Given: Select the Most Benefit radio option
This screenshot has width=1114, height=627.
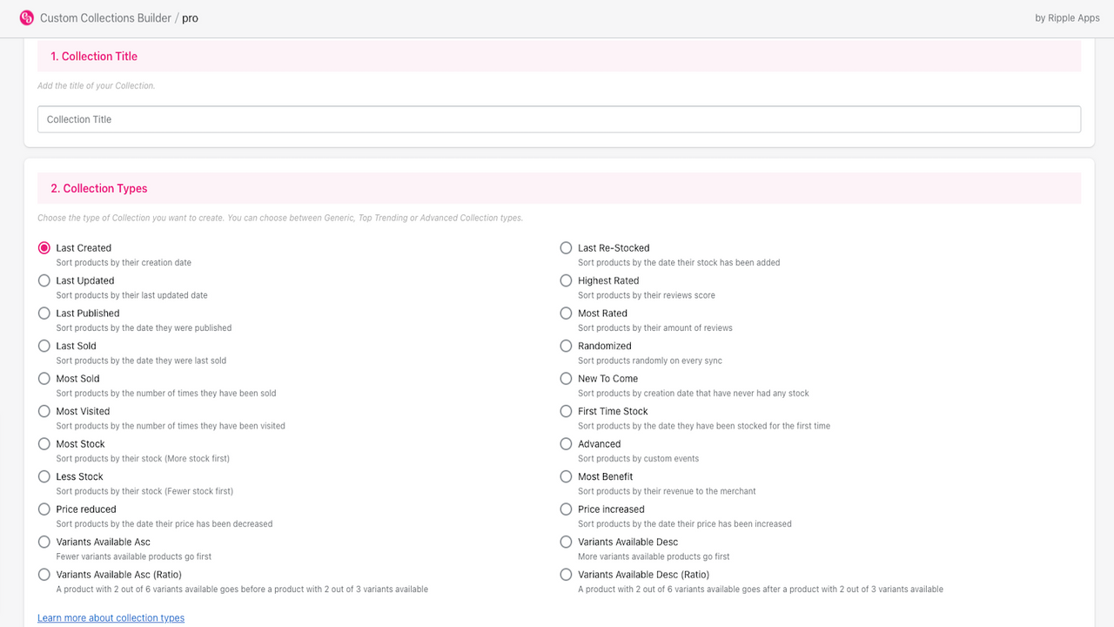Looking at the screenshot, I should coord(567,476).
